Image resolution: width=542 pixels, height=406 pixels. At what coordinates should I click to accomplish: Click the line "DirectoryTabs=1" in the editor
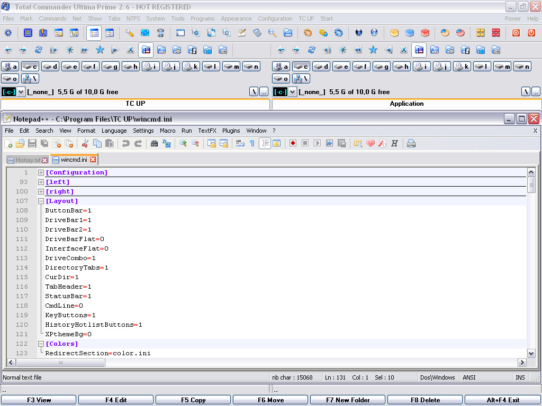77,267
